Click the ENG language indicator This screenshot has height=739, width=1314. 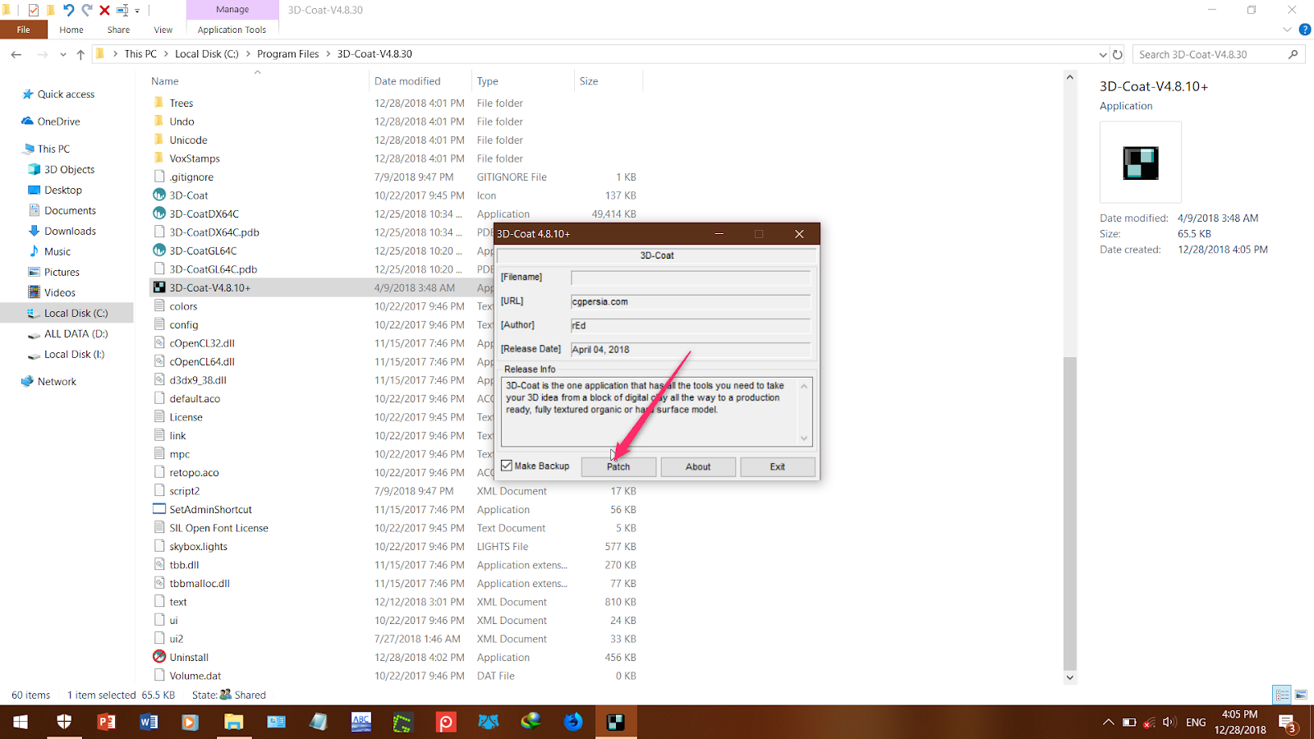pos(1196,723)
